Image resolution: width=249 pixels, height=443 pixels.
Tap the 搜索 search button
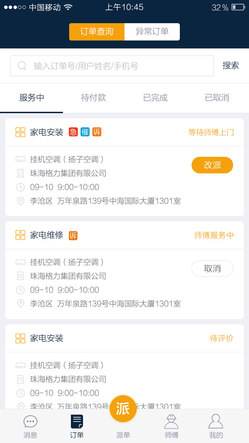click(231, 65)
